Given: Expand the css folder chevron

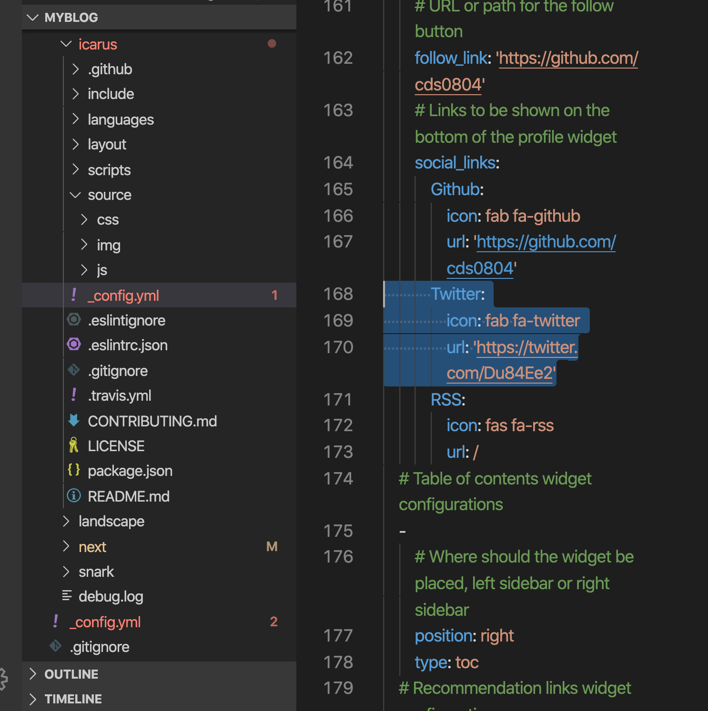Looking at the screenshot, I should [84, 219].
